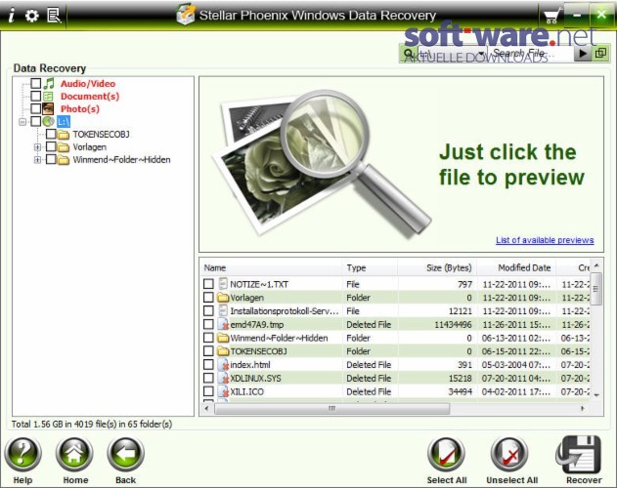Check the emd47A9.tmp file checkbox
The width and height of the screenshot is (617, 488).
(x=208, y=324)
